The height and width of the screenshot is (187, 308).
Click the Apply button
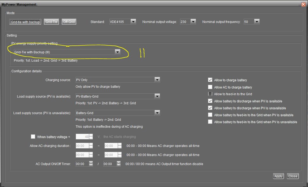(278, 176)
